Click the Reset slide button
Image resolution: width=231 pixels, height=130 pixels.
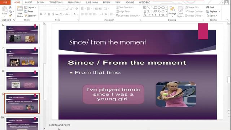point(29,12)
